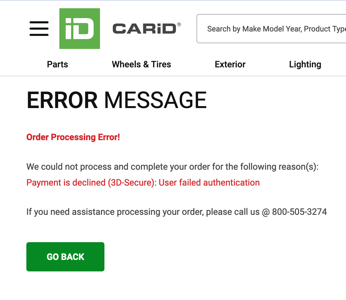Viewport: 346px width, 300px height.
Task: Open the site menu via three-line icon
Action: point(39,29)
